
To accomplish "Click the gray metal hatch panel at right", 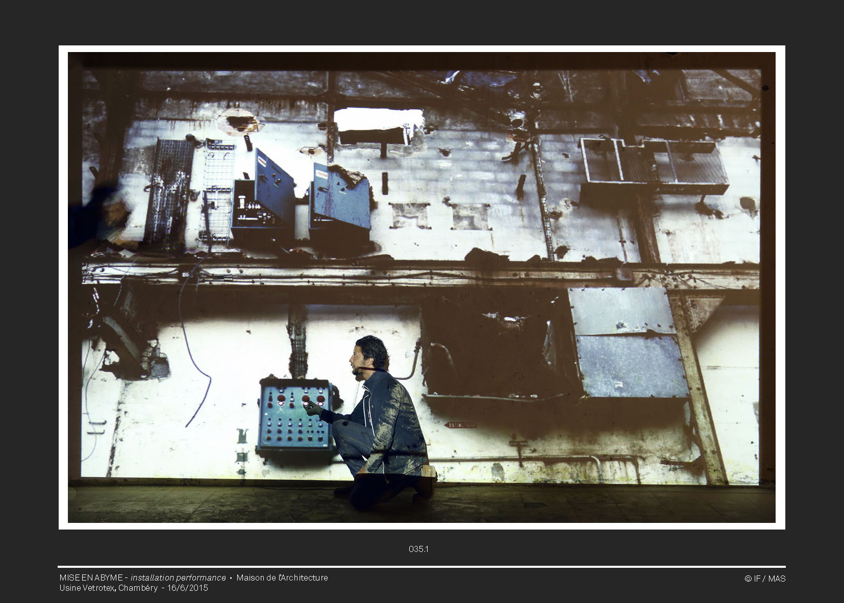I will (x=629, y=343).
